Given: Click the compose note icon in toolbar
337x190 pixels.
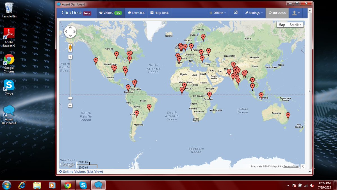Looking at the screenshot, I should click(236, 13).
